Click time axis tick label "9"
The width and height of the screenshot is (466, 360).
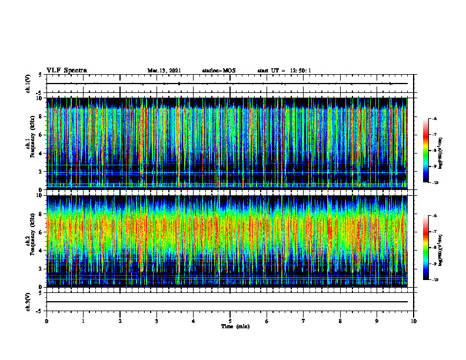(377, 321)
